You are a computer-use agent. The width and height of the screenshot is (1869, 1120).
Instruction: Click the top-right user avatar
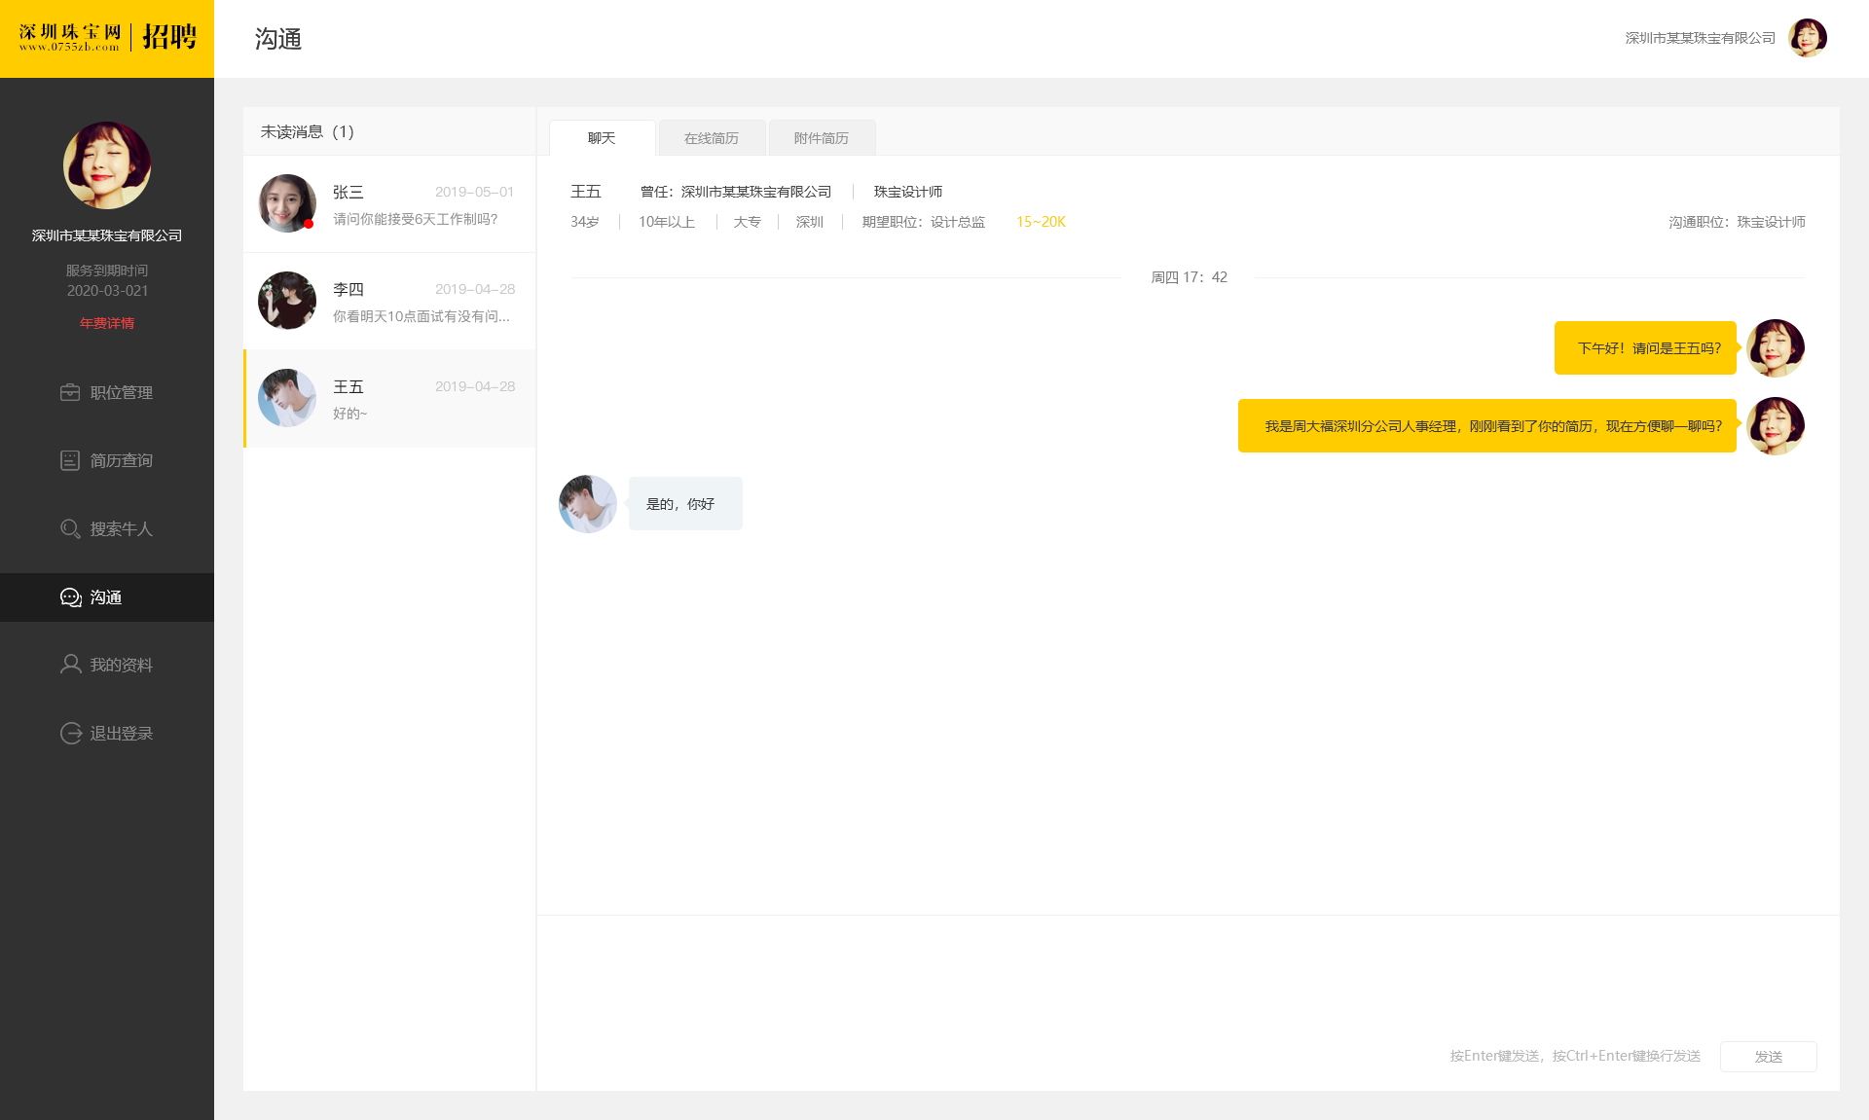(1807, 38)
